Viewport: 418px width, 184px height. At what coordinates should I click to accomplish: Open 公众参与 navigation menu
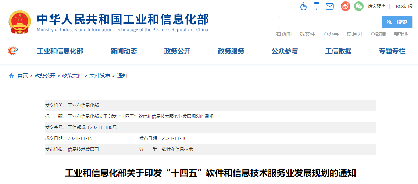285,51
